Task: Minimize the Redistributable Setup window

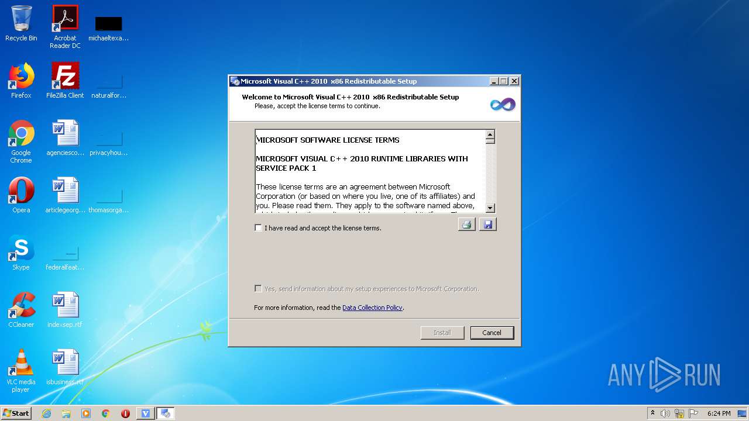Action: tap(494, 81)
